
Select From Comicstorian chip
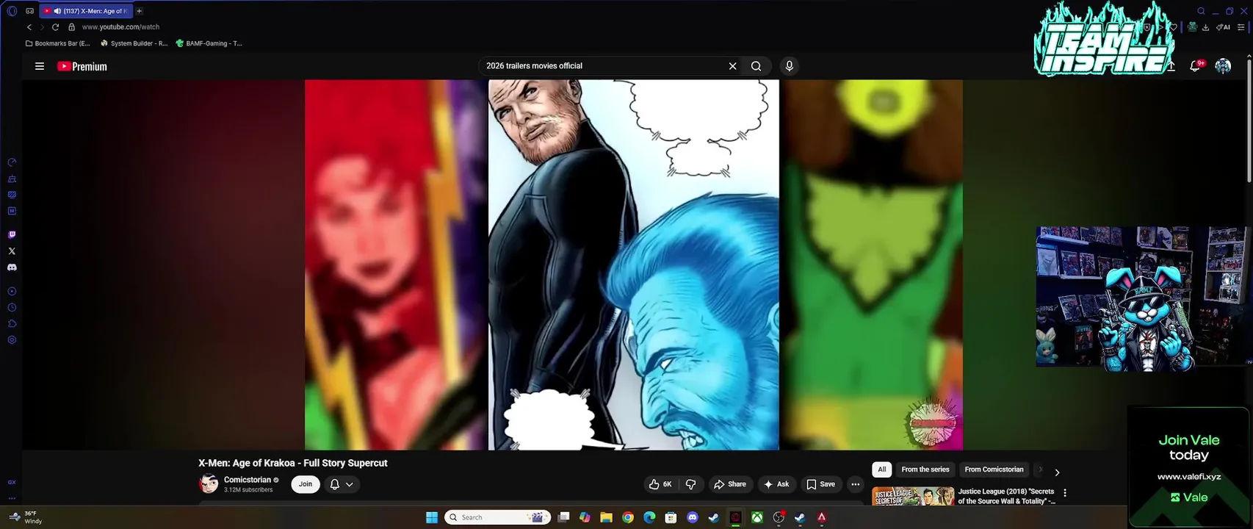994,469
